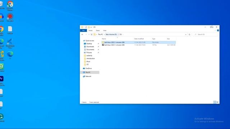This screenshot has width=230, height=129.
Task: Click the size value of the 7Z file
Action: coord(171,45)
